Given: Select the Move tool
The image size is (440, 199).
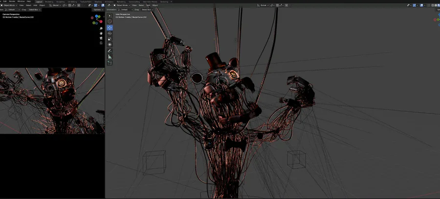Looking at the screenshot, I should point(110,27).
